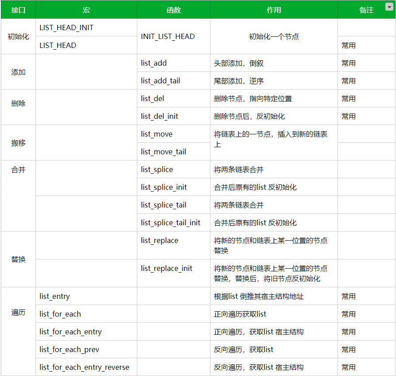Viewport: 396px width, 376px height.
Task: Click the 添加 category cell
Action: pyautogui.click(x=18, y=72)
